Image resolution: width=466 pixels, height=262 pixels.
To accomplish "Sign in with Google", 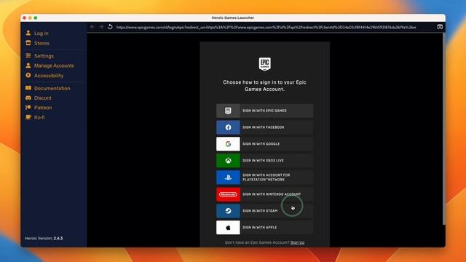I will [264, 144].
